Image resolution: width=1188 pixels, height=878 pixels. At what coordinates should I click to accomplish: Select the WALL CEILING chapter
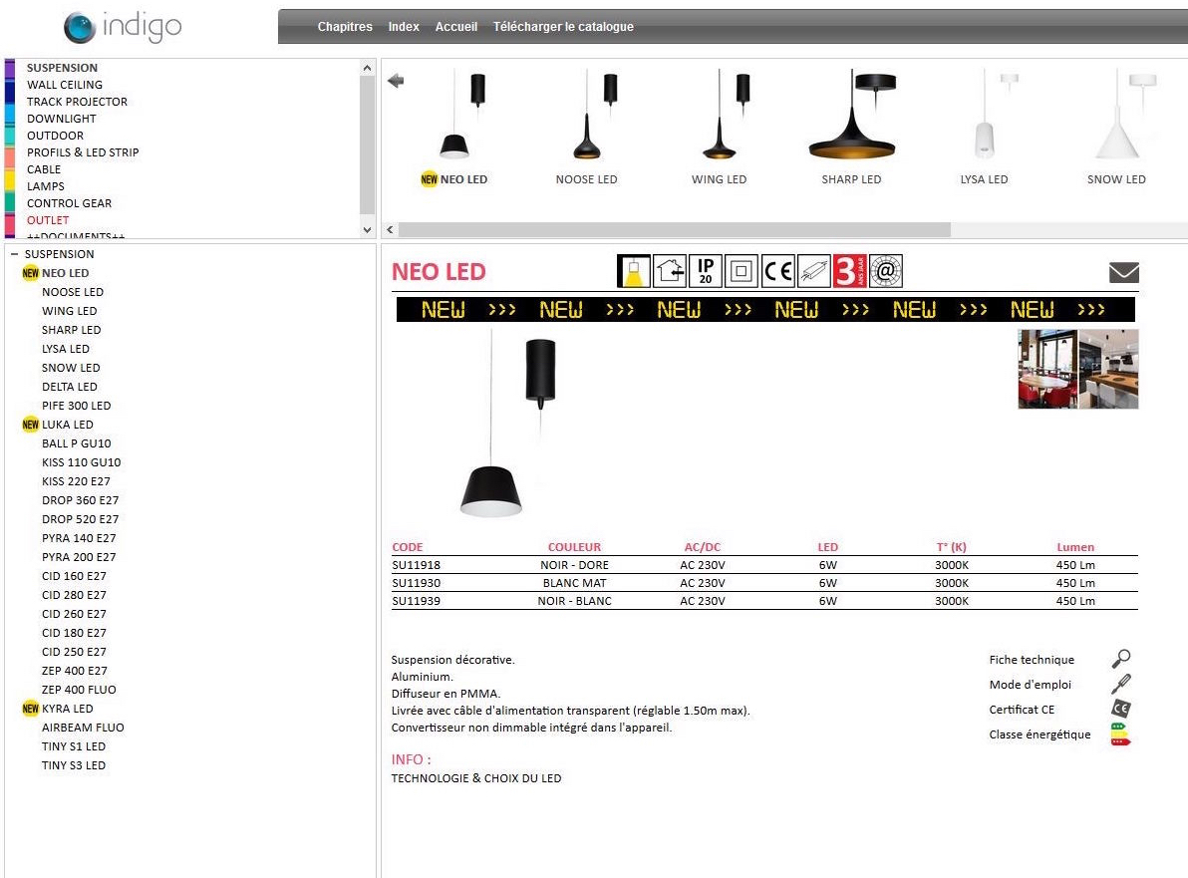65,85
